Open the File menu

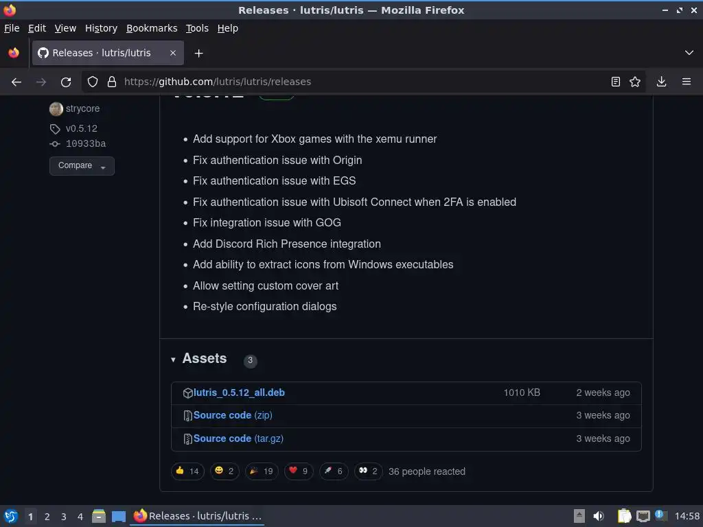click(12, 28)
